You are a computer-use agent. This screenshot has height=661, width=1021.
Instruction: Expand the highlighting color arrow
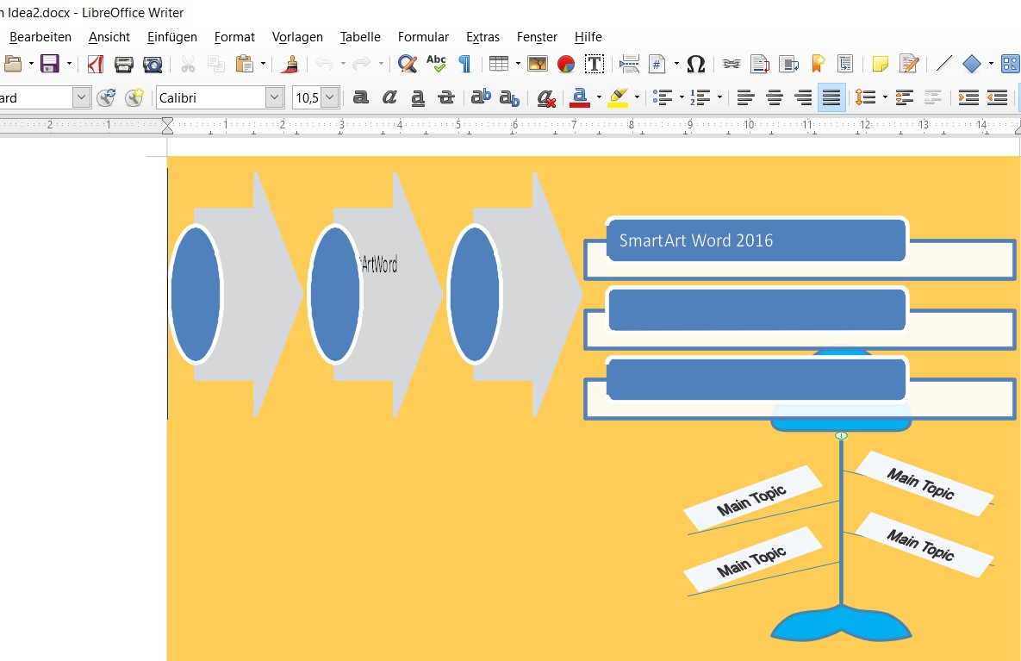click(x=637, y=97)
